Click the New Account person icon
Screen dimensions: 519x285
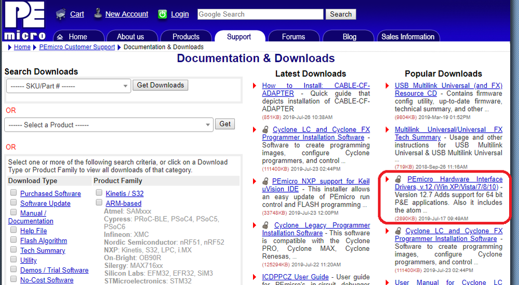click(98, 13)
